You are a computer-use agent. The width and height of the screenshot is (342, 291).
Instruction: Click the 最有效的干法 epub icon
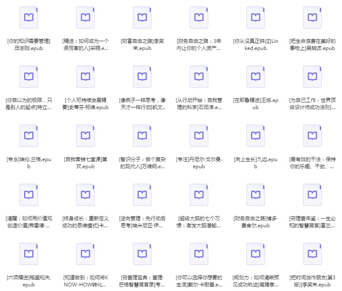point(312,136)
